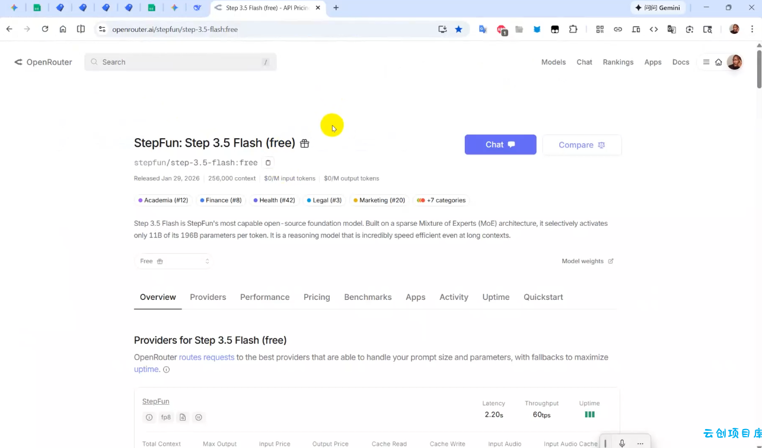Open the Free pricing variant dropdown
Screen dimensions: 762x448
pyautogui.click(x=174, y=261)
